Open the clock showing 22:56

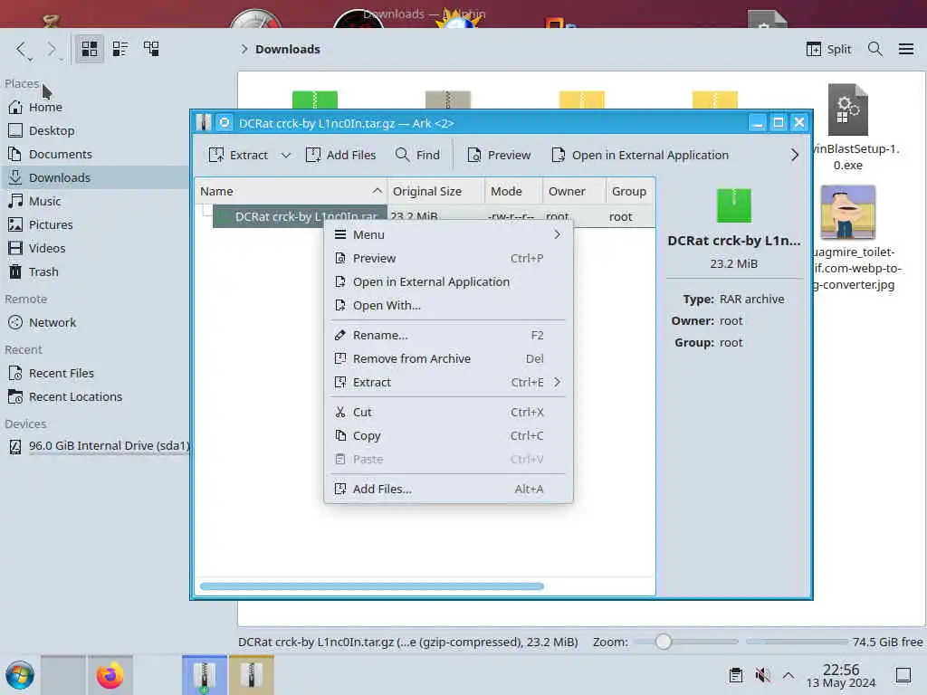pyautogui.click(x=841, y=675)
